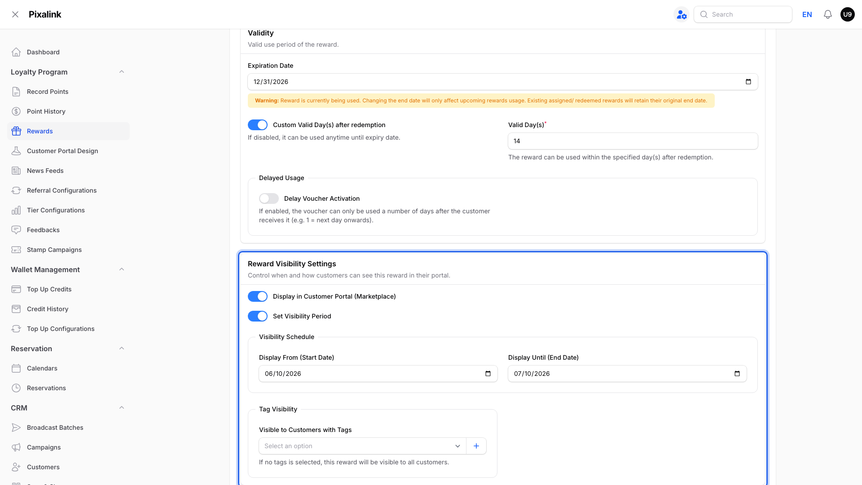Collapse the CRM section
This screenshot has width=862, height=485.
pyautogui.click(x=122, y=408)
